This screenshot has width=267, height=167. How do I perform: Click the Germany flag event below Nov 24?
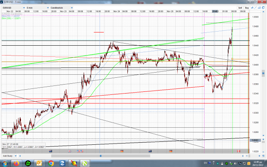click(122, 151)
